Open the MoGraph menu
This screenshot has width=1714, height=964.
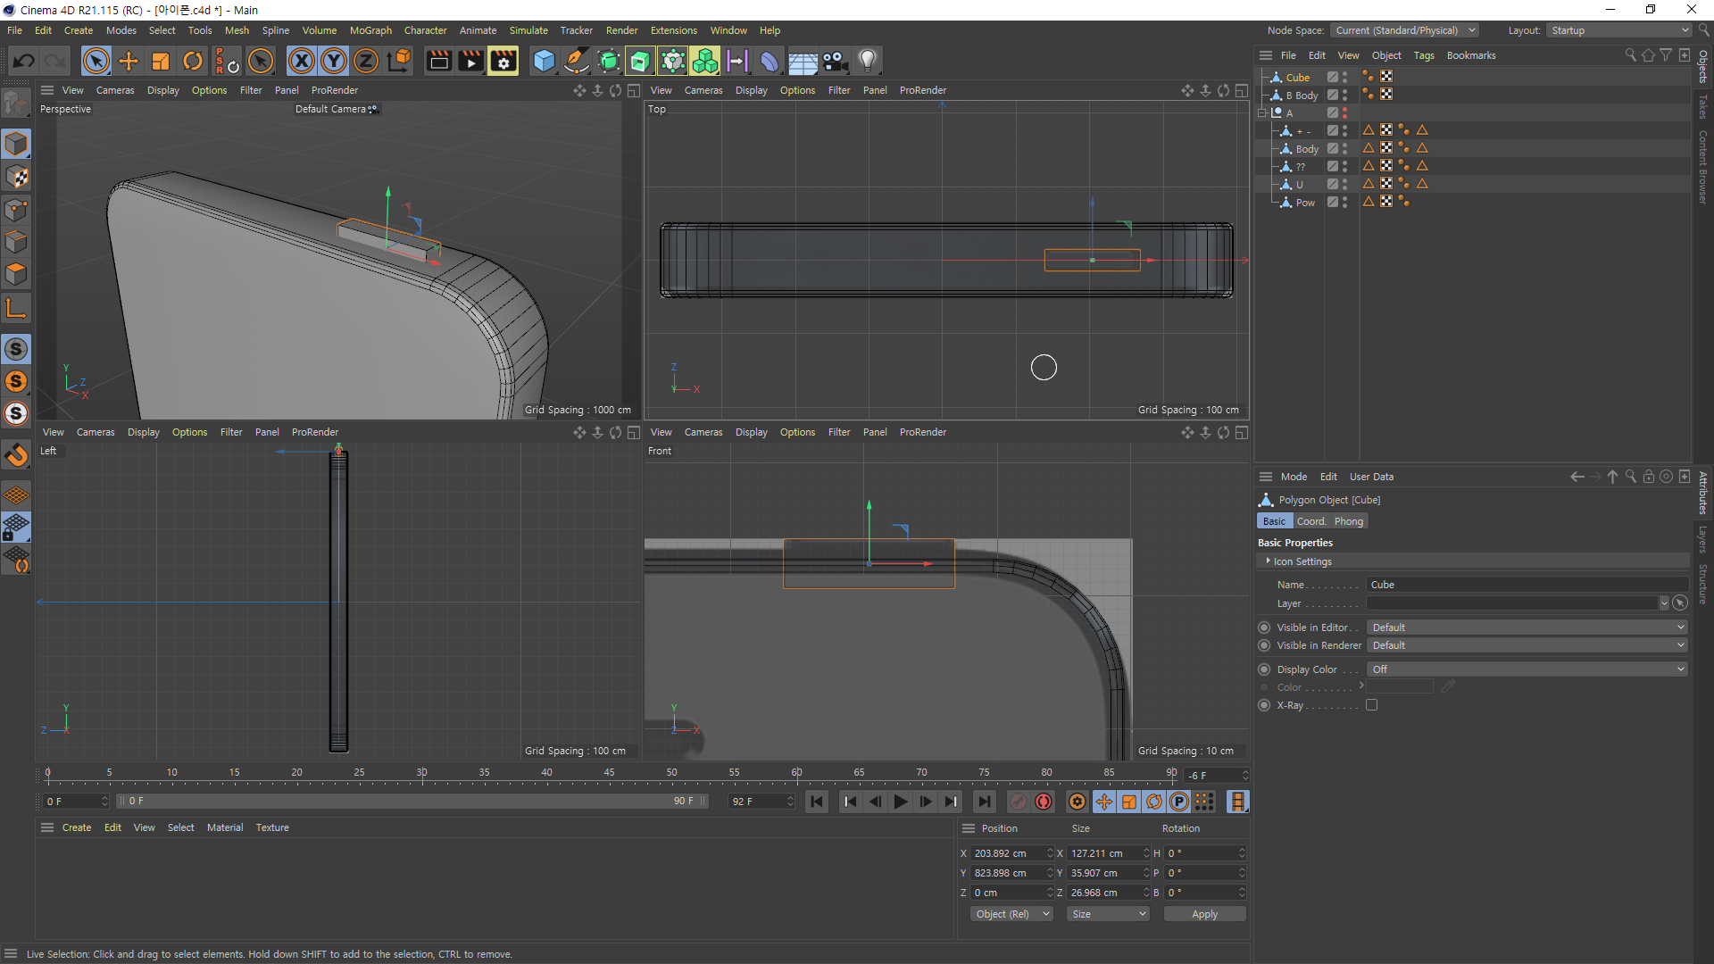point(370,30)
